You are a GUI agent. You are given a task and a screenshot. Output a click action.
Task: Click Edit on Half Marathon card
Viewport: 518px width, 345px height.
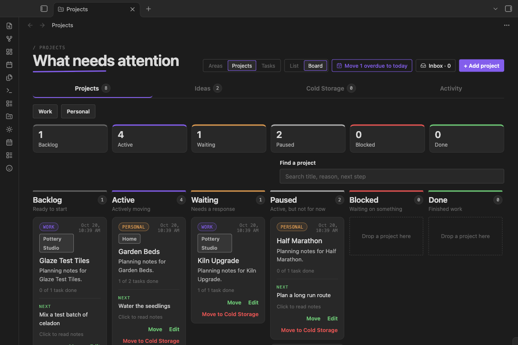tap(332, 318)
